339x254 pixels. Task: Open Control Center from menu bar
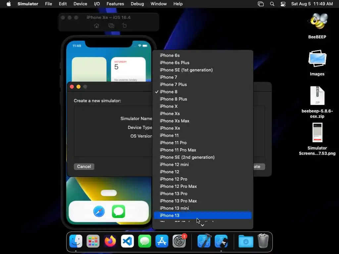click(283, 4)
